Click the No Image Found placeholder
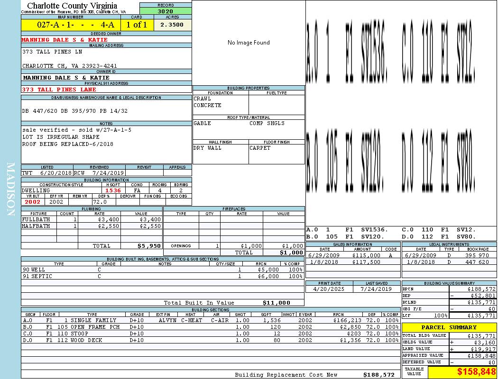Screen dimensions: 498x379 (249, 43)
